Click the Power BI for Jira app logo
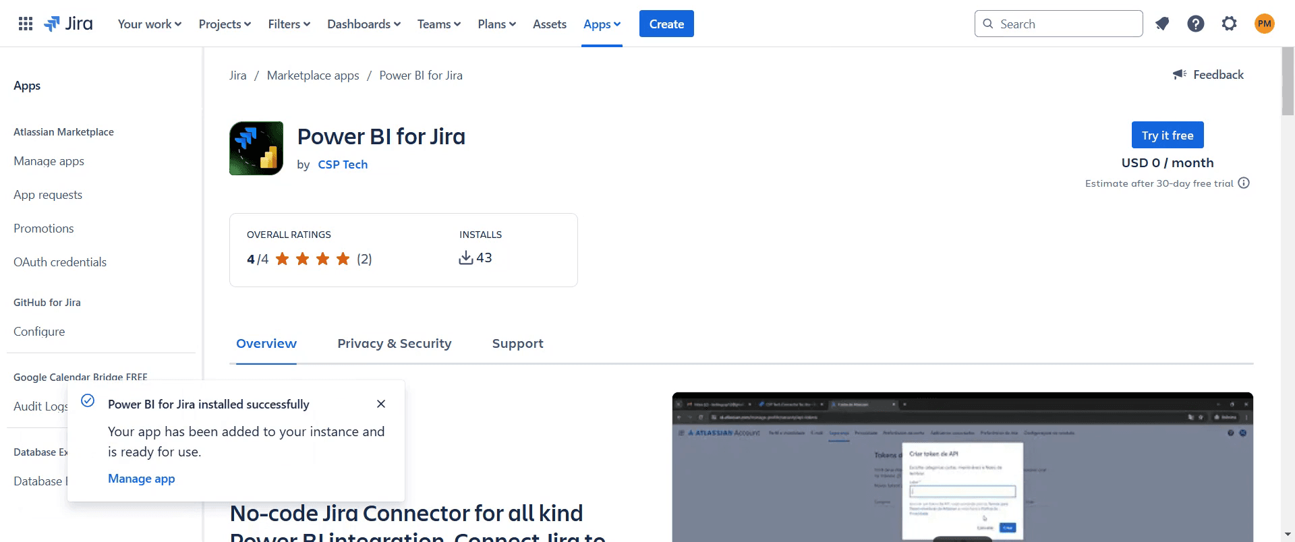The width and height of the screenshot is (1295, 542). (x=256, y=148)
